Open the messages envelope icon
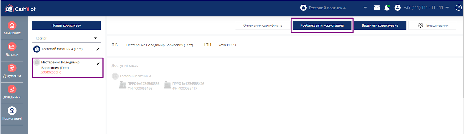The width and height of the screenshot is (464, 134). pyautogui.click(x=377, y=8)
